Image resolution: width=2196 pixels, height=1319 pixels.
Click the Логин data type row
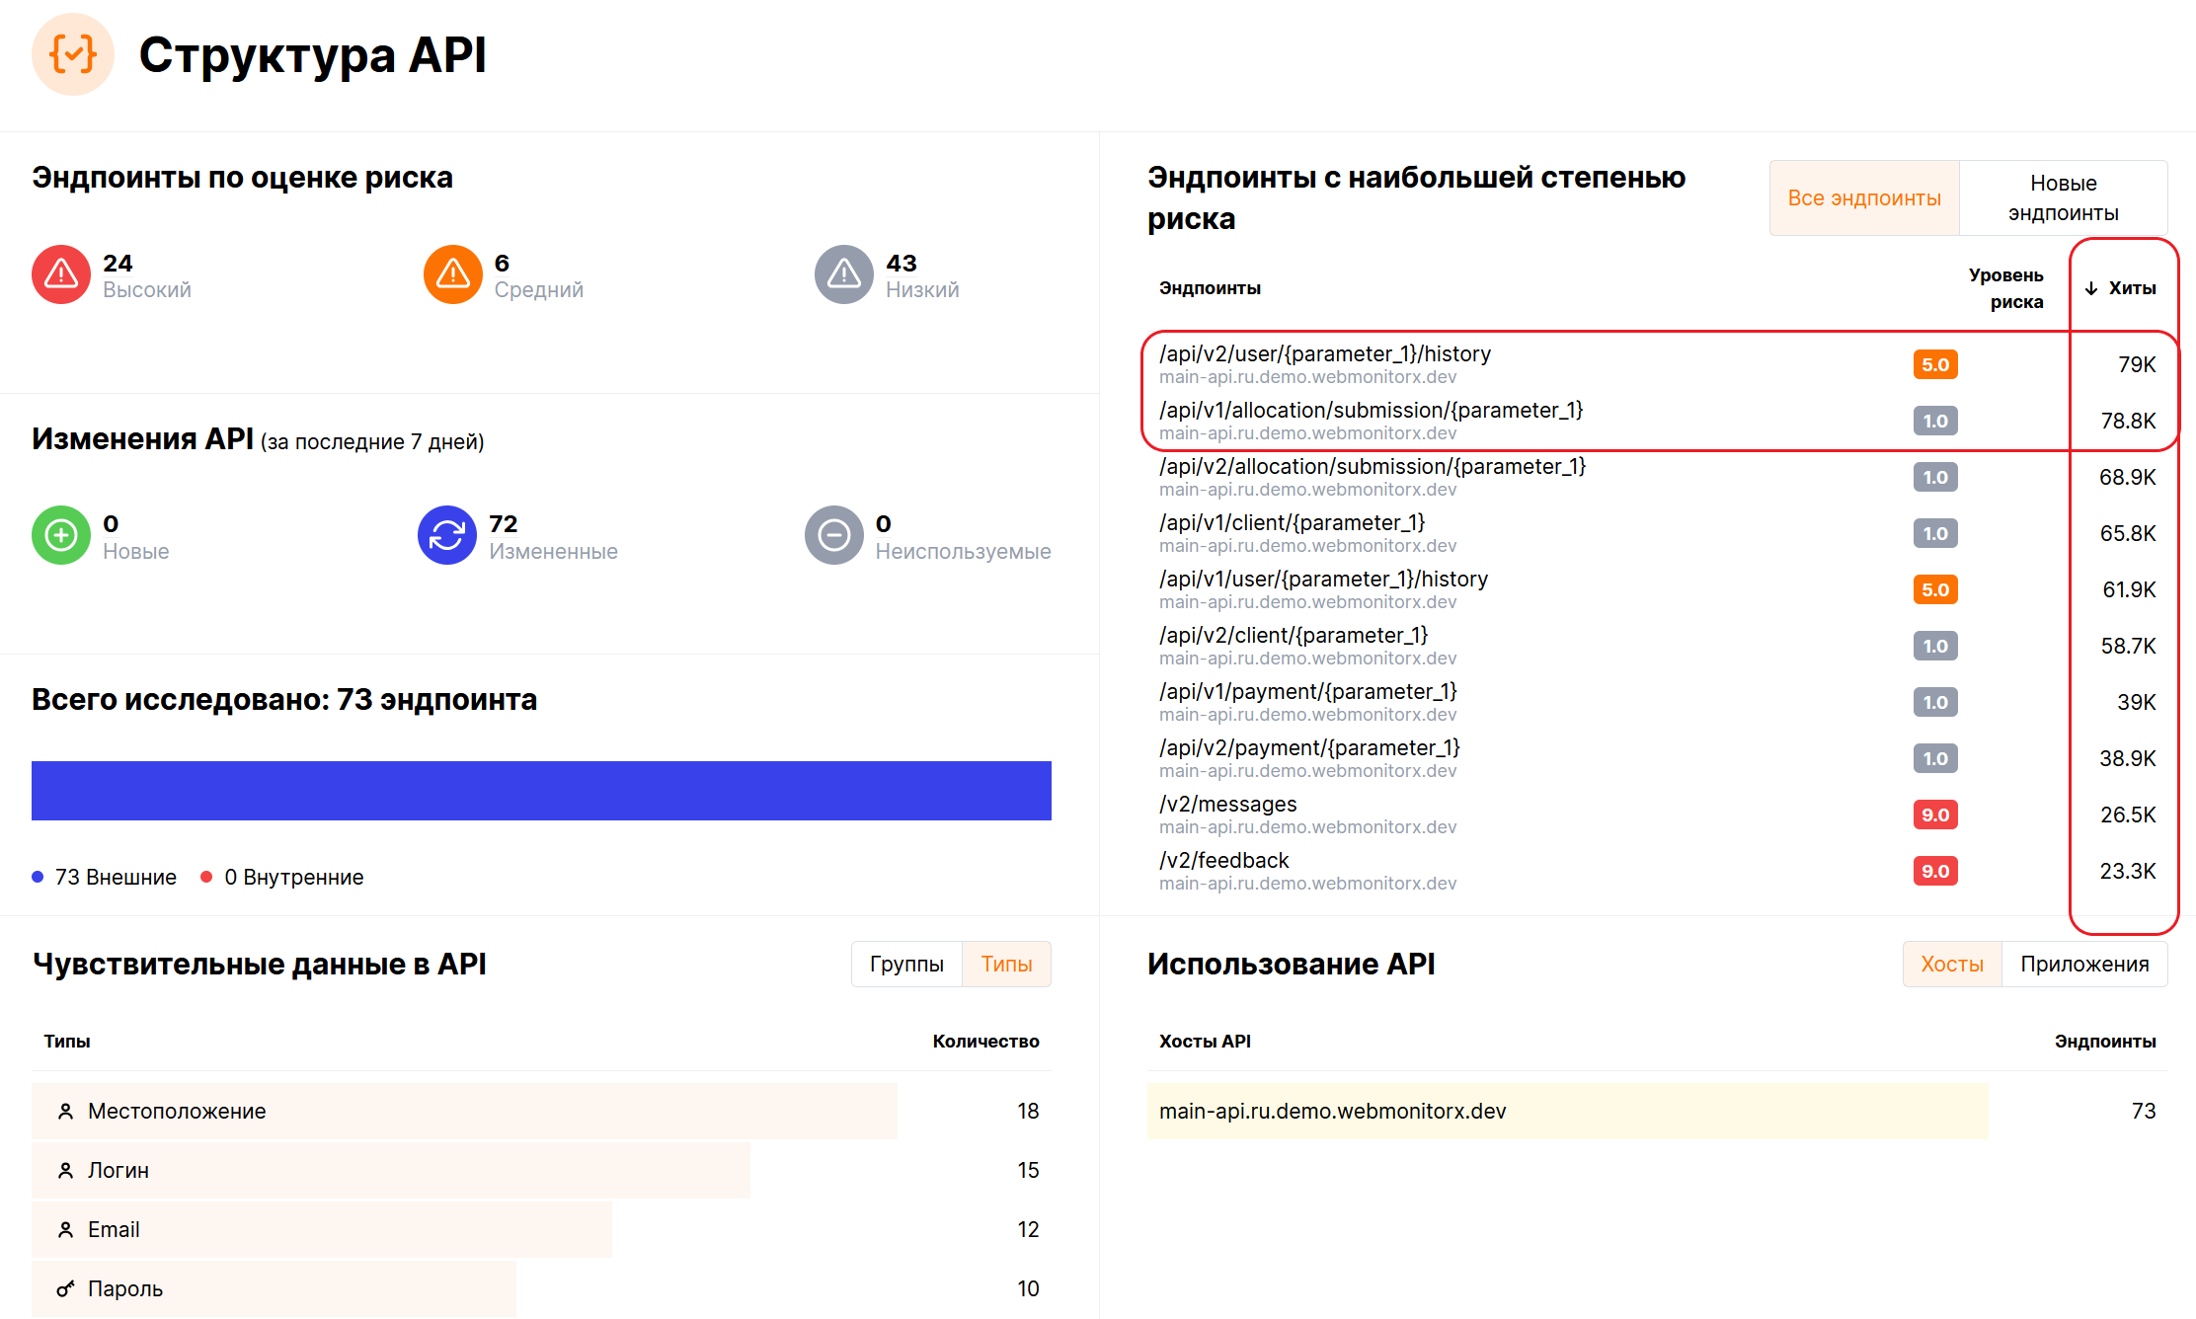[541, 1171]
